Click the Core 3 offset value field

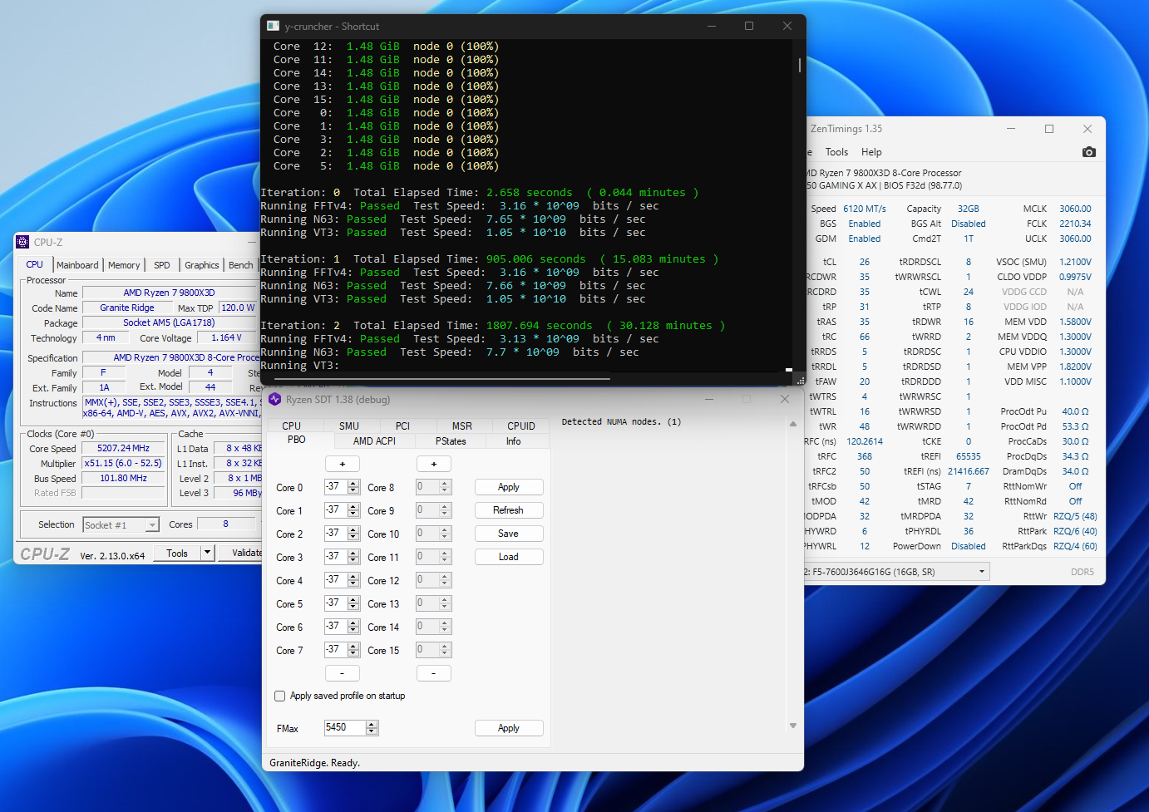[335, 557]
